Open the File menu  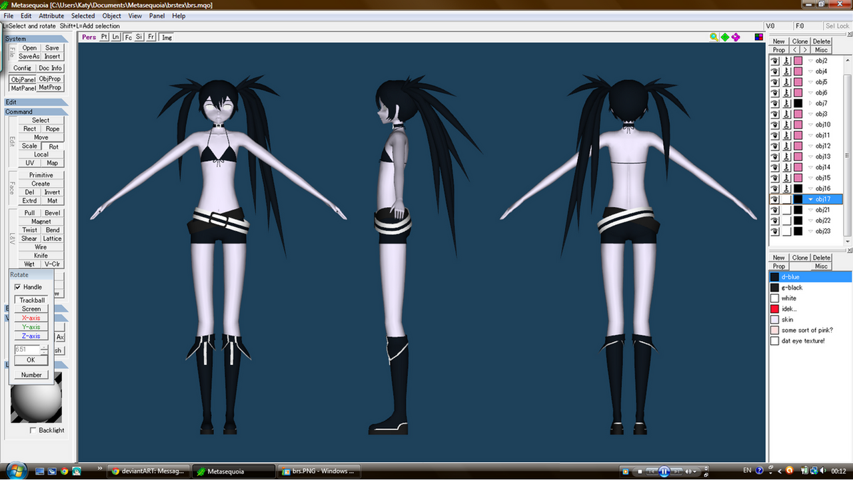coord(9,16)
